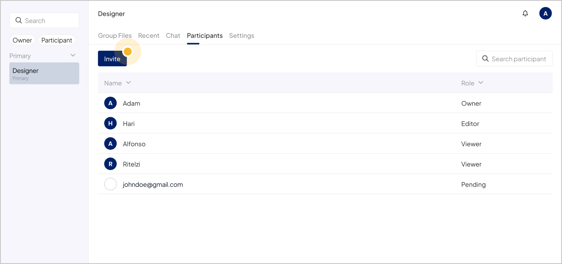Viewport: 562px width, 264px height.
Task: Click Hari's avatar icon
Action: pyautogui.click(x=110, y=123)
